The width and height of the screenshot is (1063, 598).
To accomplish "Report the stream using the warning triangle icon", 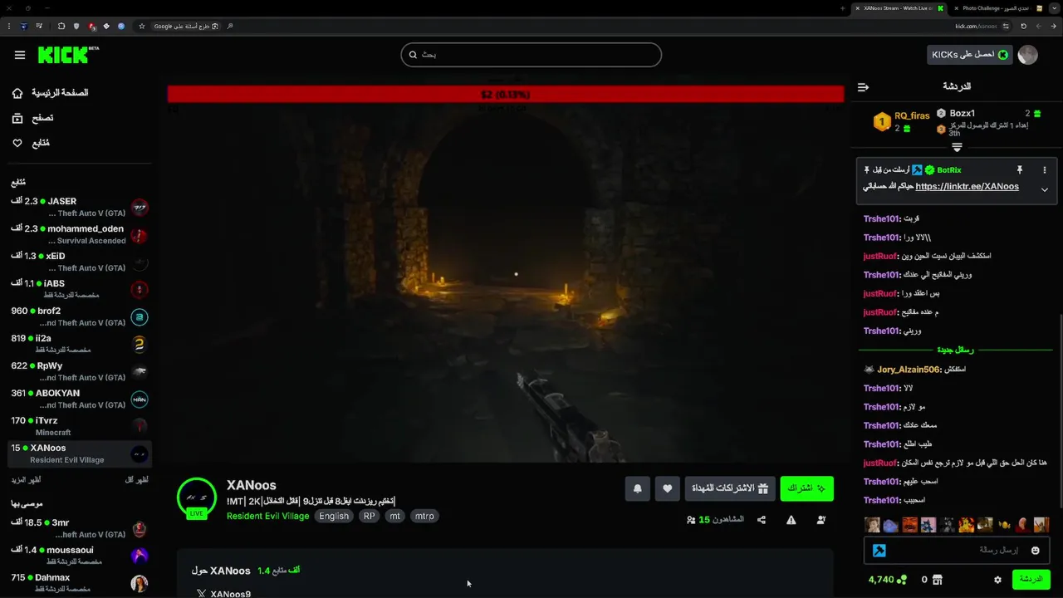I will coord(791,520).
